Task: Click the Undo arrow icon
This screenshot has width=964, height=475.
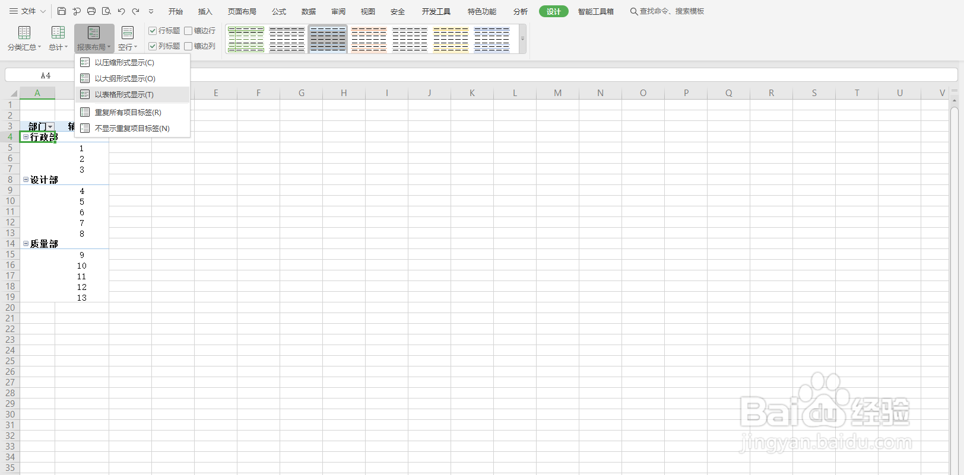Action: tap(121, 11)
